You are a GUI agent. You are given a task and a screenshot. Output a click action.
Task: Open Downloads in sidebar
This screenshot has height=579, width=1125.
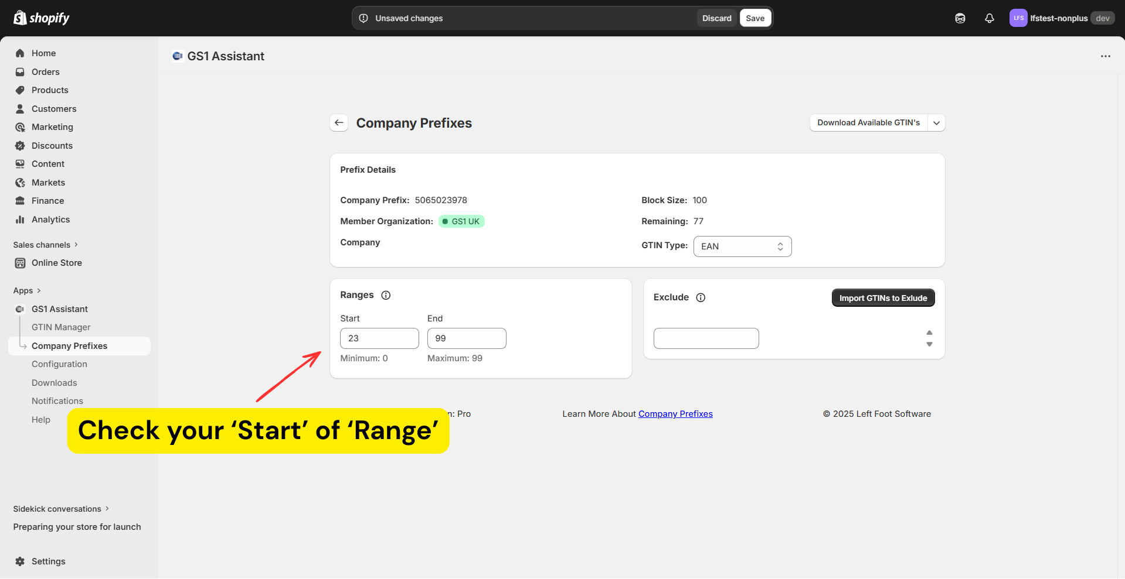(55, 383)
